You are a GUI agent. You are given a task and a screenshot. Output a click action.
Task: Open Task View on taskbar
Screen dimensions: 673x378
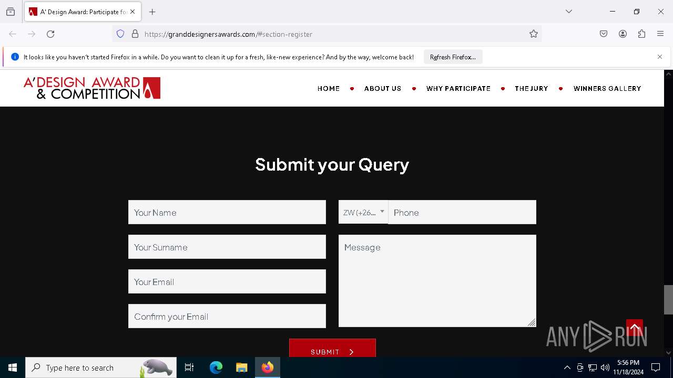[189, 367]
